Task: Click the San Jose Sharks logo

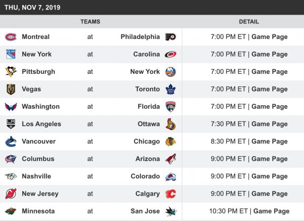Action: tap(170, 211)
